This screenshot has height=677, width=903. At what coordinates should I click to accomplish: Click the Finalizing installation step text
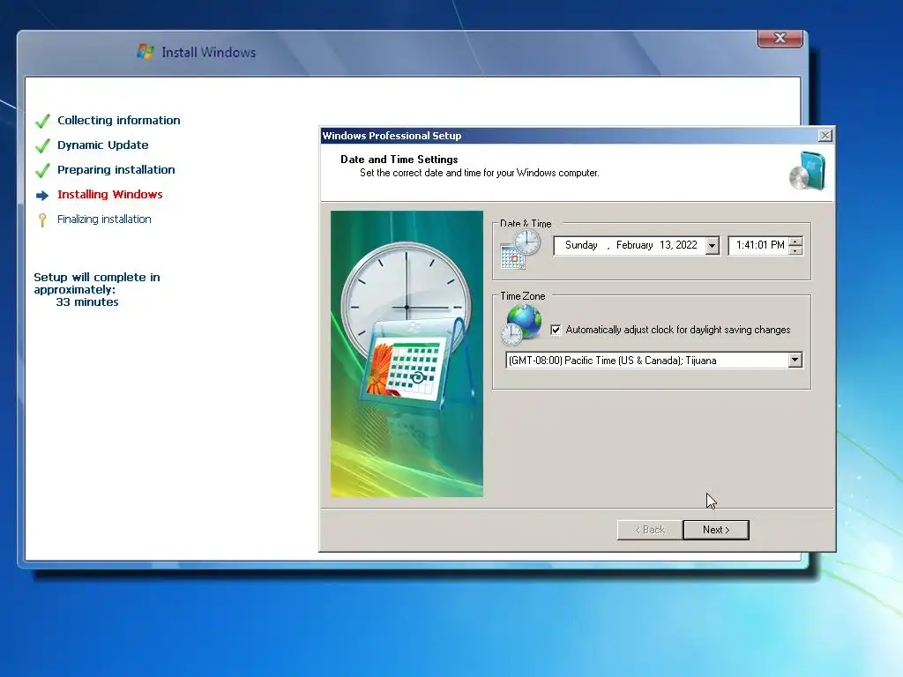tap(104, 219)
